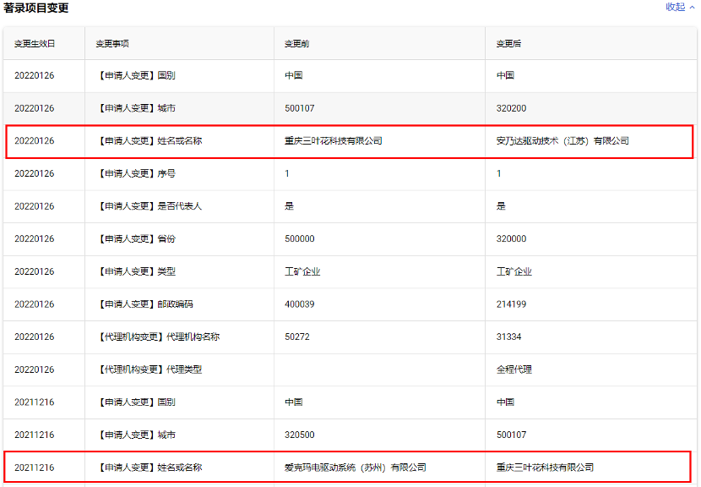
Task: Click 500107 in the 20211216 城市 row
Action: pyautogui.click(x=511, y=435)
